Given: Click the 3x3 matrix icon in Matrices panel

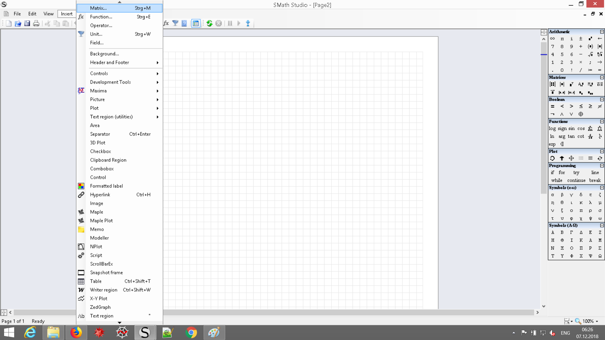Looking at the screenshot, I should point(552,84).
